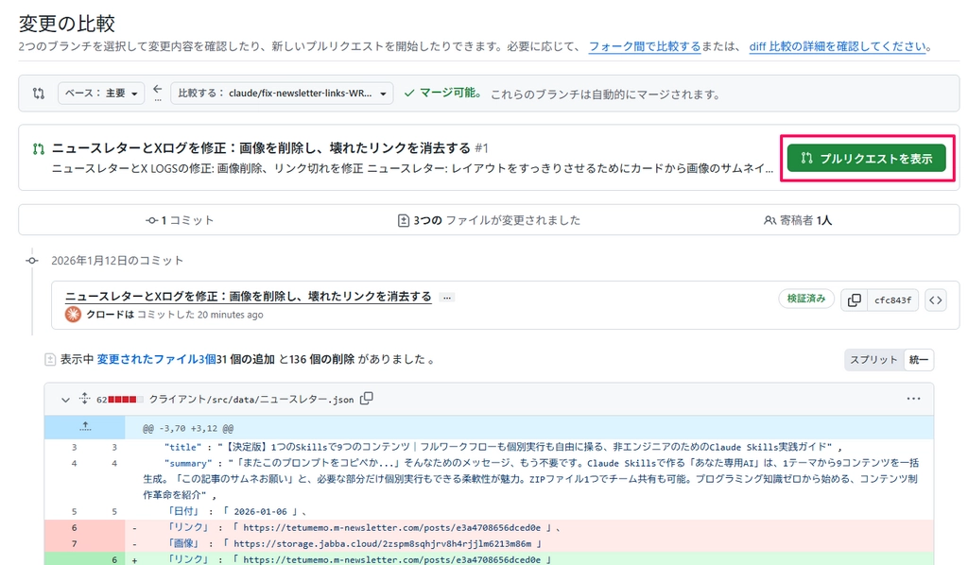Click the 変更の比較 page heading
The width and height of the screenshot is (968, 565).
coord(67,24)
